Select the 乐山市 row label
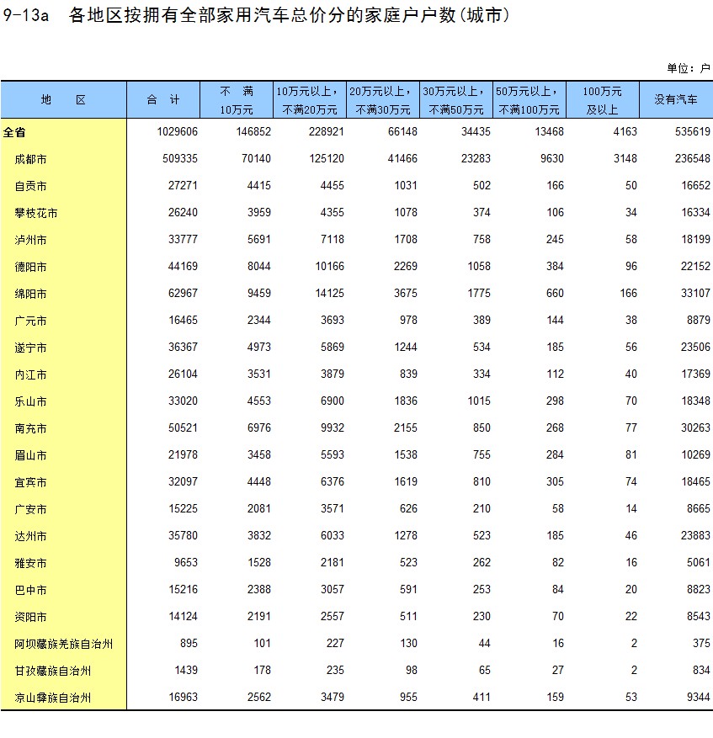Viewport: 713px width, 738px height. point(30,401)
